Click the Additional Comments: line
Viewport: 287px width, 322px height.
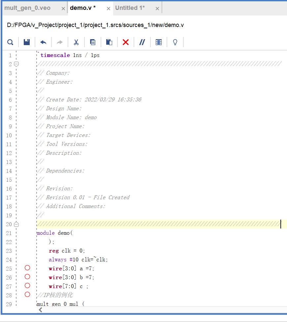pyautogui.click(x=71, y=206)
